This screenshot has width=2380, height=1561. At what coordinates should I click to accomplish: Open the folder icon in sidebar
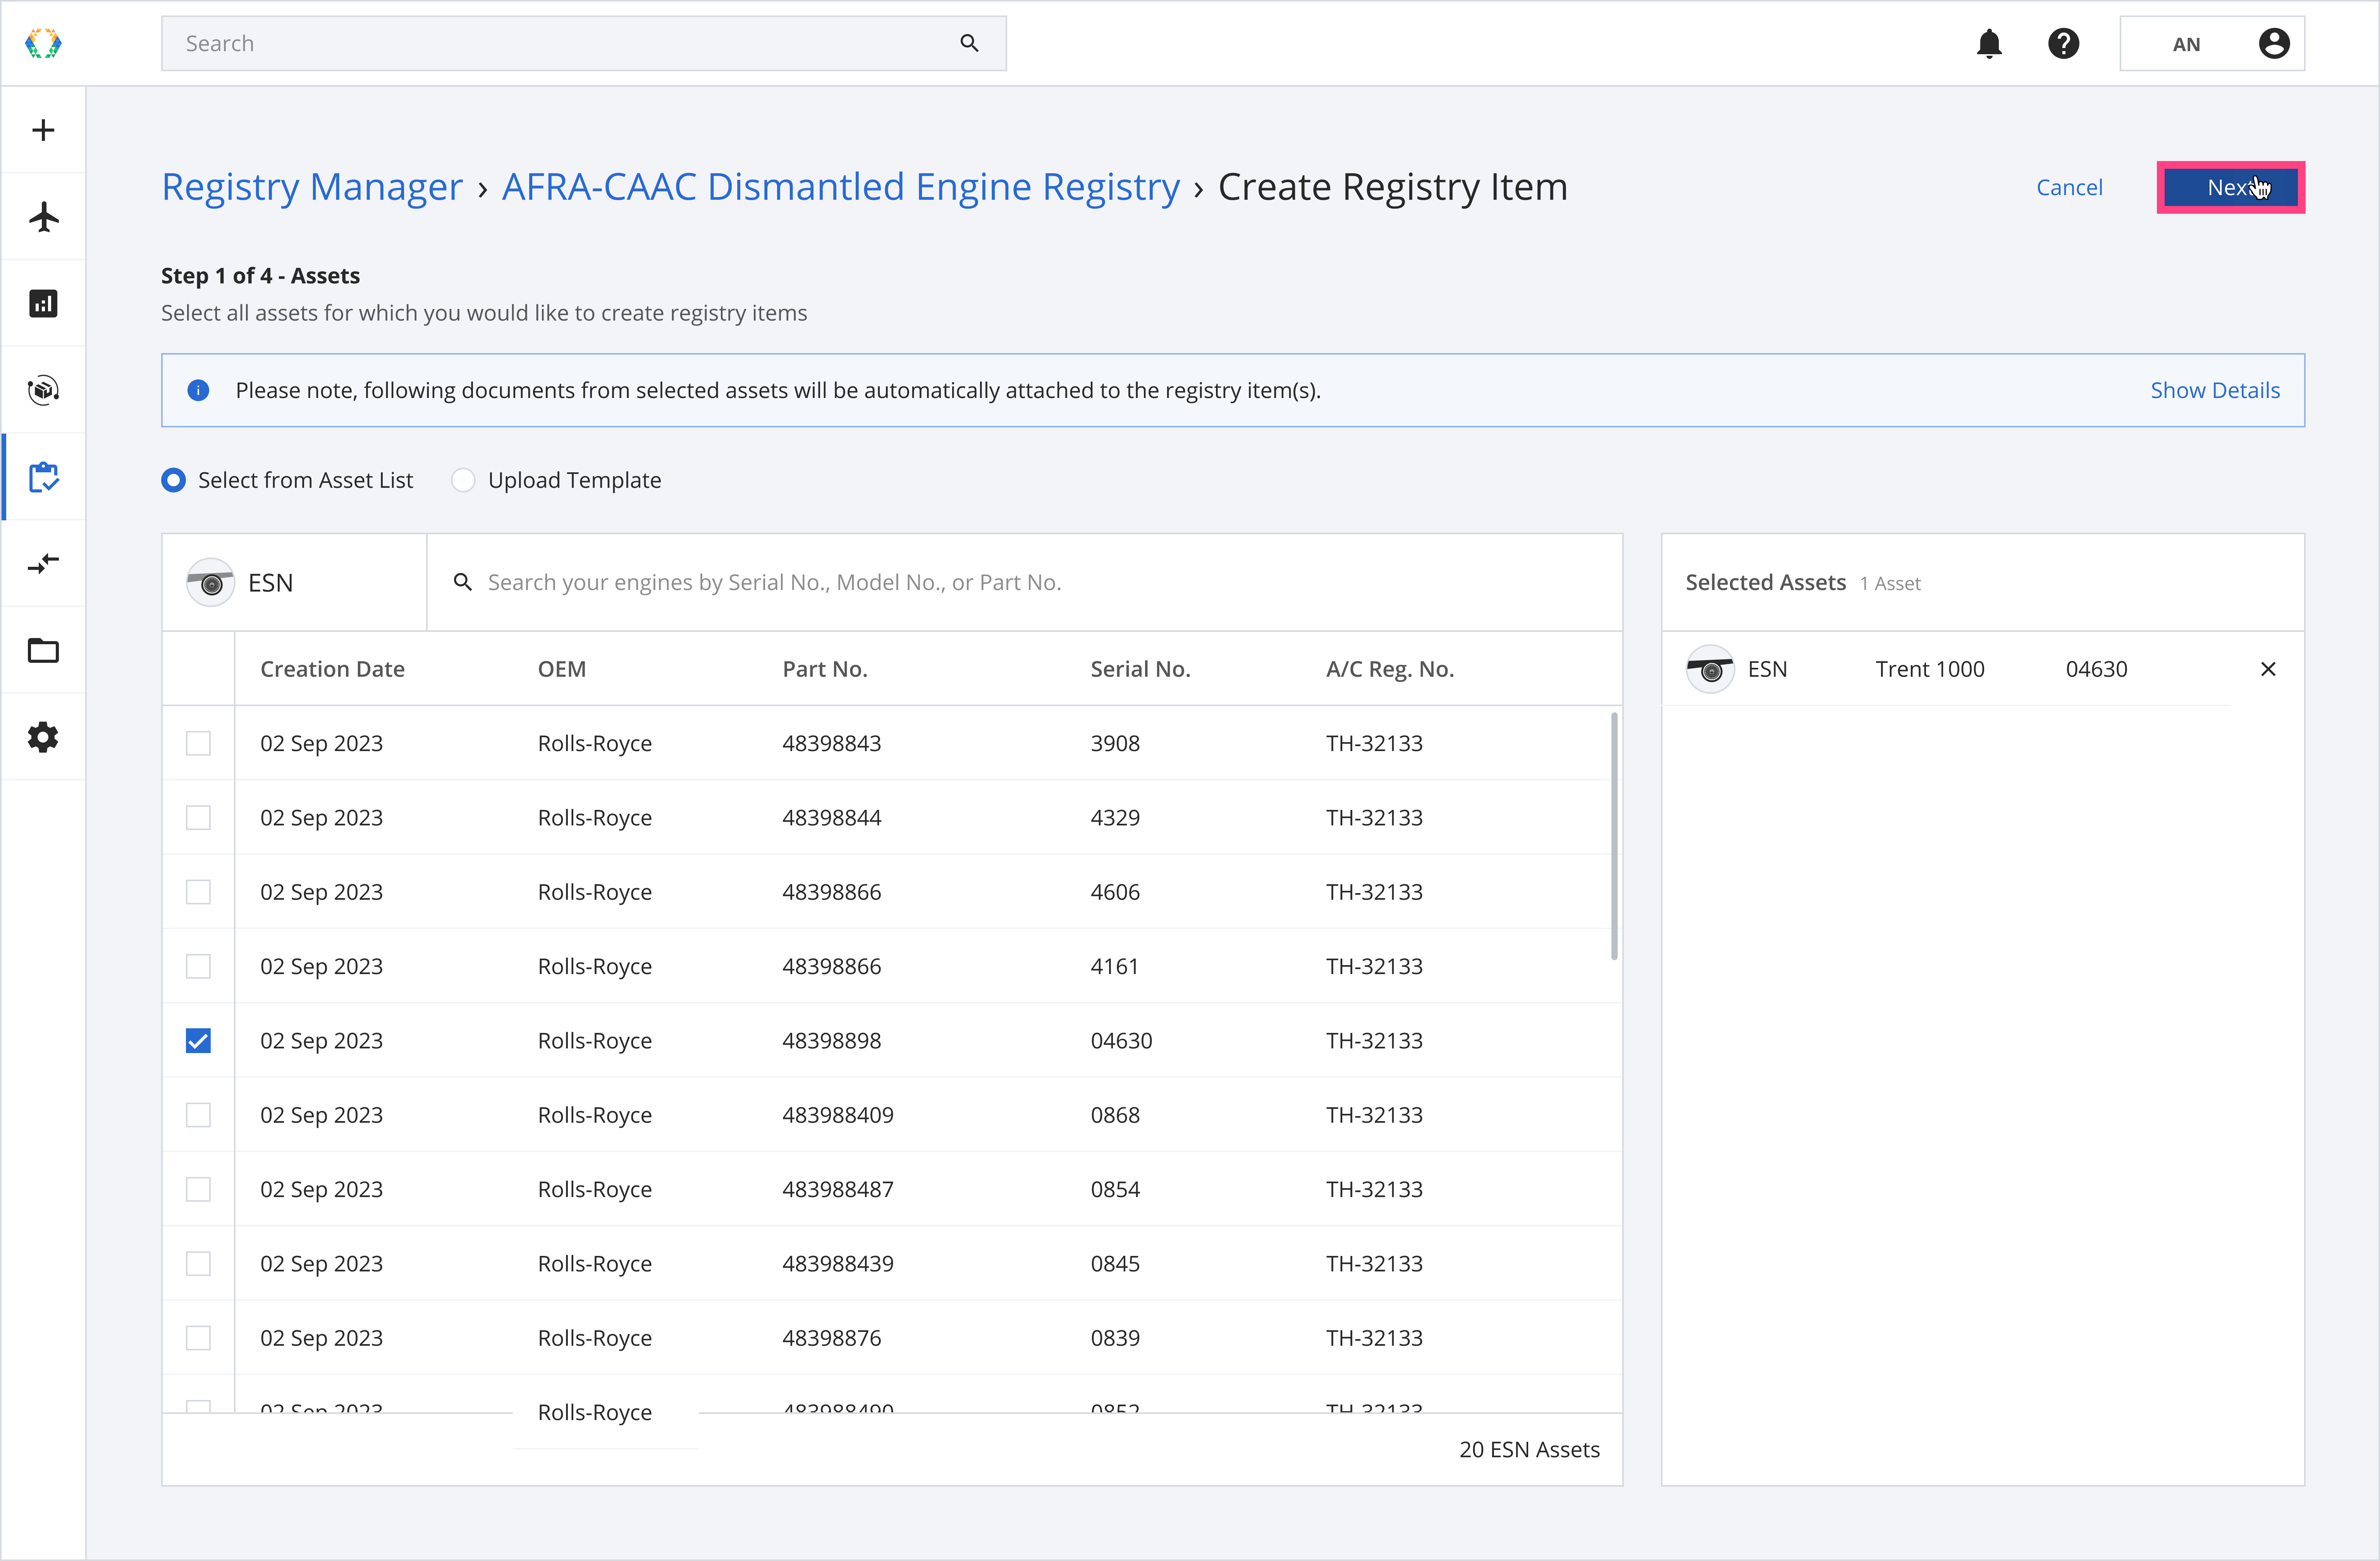43,650
